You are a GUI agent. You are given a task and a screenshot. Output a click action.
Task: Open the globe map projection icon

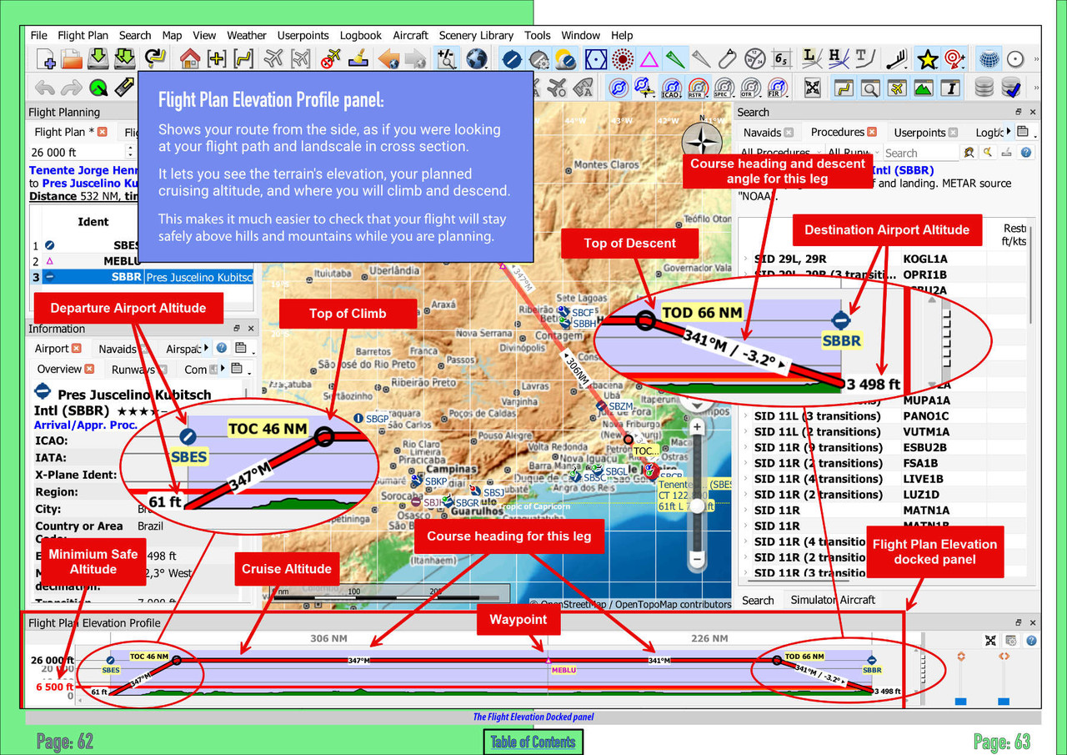476,58
